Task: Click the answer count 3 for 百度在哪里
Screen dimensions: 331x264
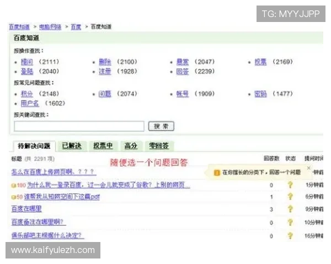Action: (x=271, y=209)
